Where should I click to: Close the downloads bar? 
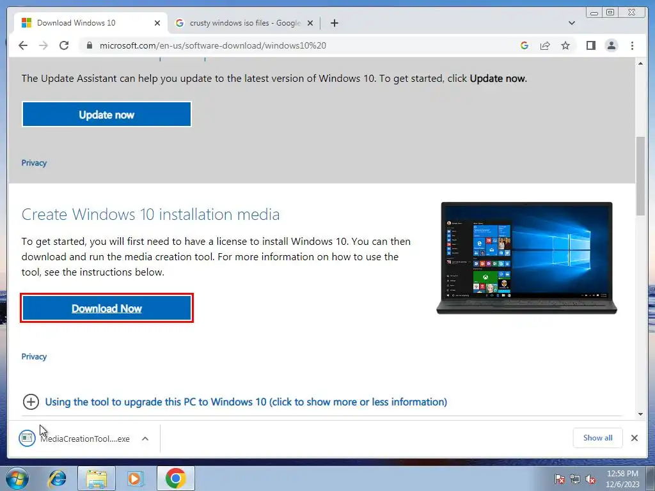634,437
